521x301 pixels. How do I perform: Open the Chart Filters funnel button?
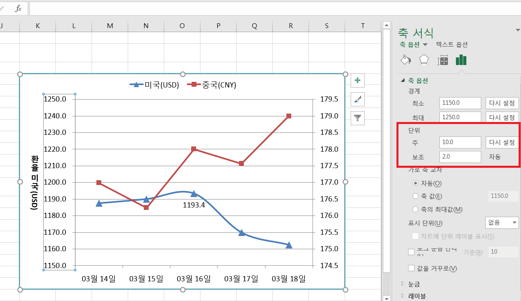(x=358, y=118)
